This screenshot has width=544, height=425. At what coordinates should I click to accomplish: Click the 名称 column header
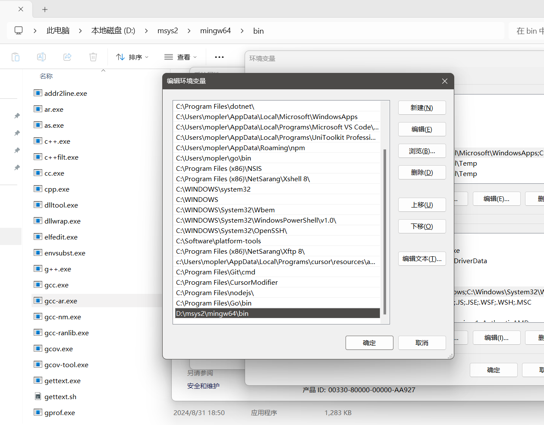click(x=46, y=76)
